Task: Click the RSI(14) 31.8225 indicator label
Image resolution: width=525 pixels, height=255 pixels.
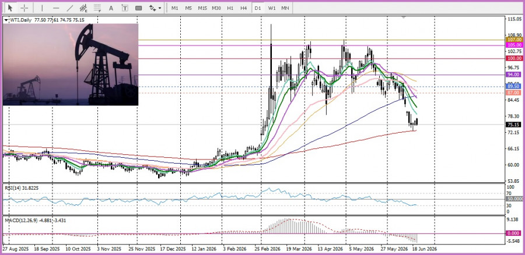Action: [x=22, y=188]
